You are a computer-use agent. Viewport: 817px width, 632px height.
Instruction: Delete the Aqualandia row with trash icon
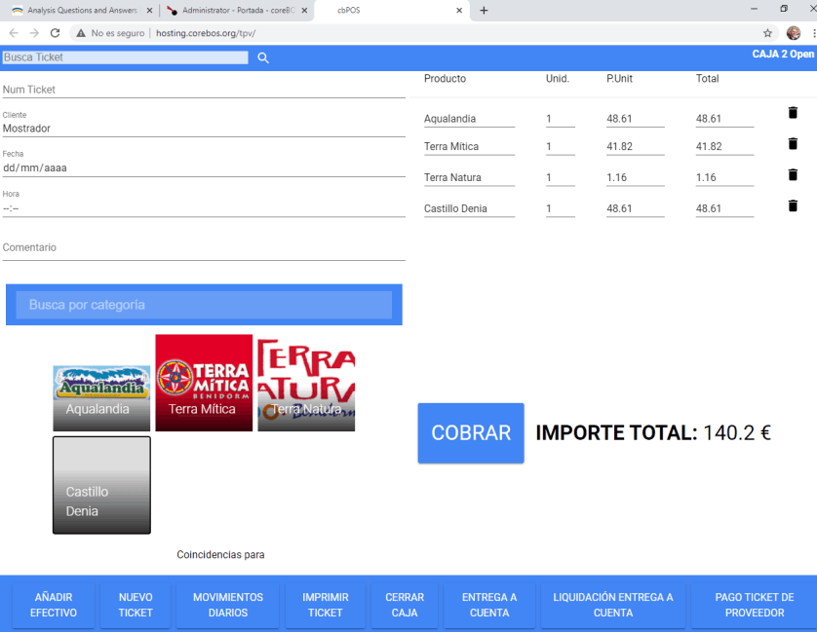793,113
